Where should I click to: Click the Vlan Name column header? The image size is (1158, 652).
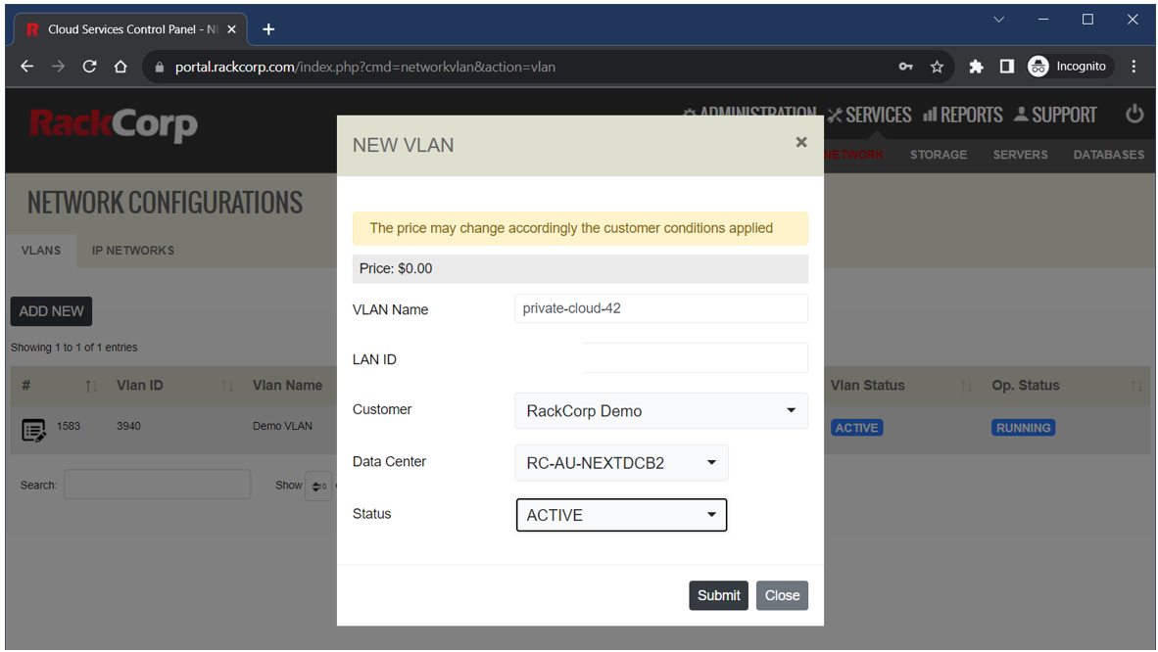[287, 386]
